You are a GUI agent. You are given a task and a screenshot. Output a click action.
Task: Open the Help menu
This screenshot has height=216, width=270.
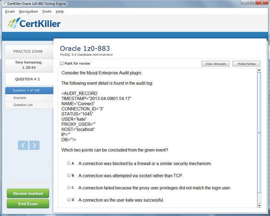pos(60,11)
